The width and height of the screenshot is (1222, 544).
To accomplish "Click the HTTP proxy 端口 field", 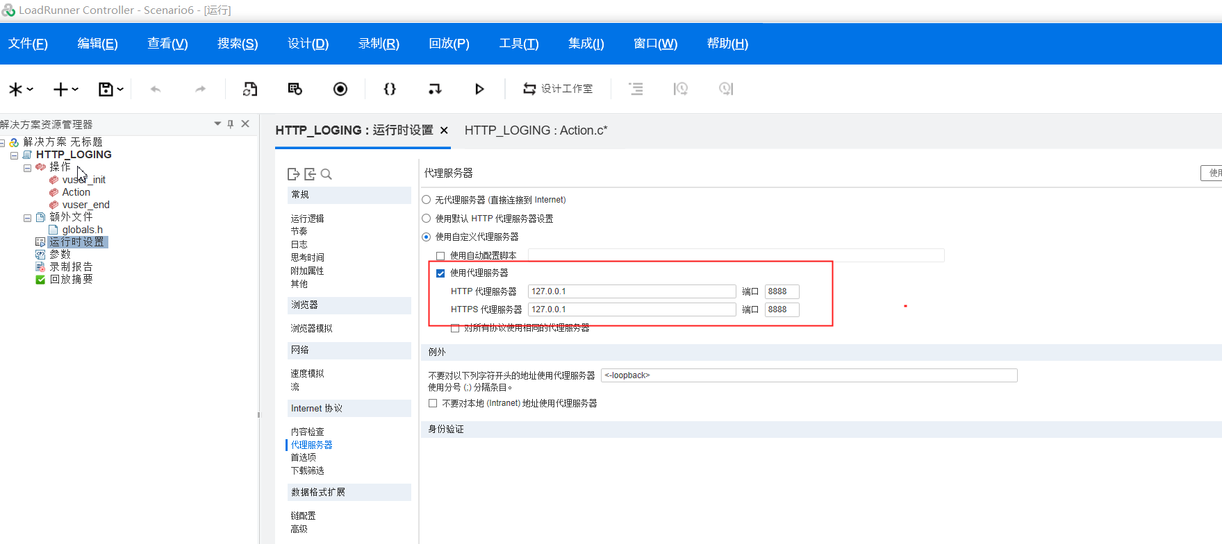I will click(782, 291).
